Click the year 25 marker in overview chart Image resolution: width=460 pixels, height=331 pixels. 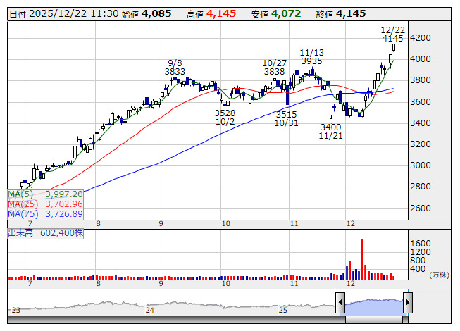pos(282,310)
